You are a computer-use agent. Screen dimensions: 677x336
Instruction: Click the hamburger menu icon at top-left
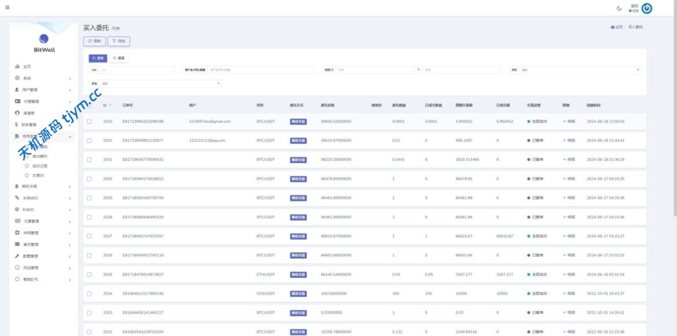7,8
